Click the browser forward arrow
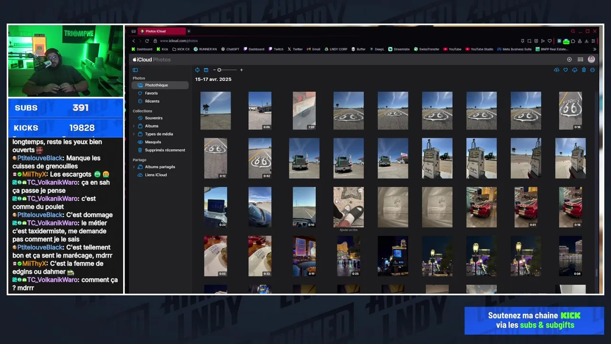This screenshot has width=611, height=344. click(140, 41)
